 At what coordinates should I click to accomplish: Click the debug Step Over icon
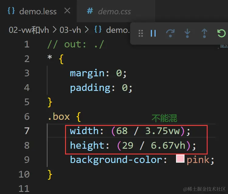coord(170,33)
